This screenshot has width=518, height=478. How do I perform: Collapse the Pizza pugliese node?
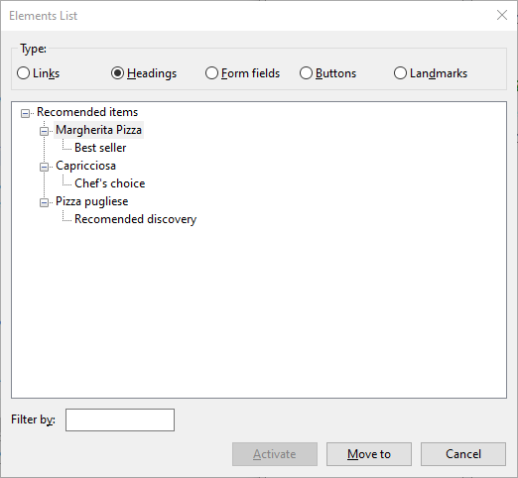tap(44, 202)
